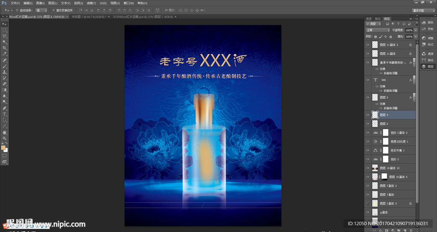Open the auto-select 组 dropdown

click(41, 10)
